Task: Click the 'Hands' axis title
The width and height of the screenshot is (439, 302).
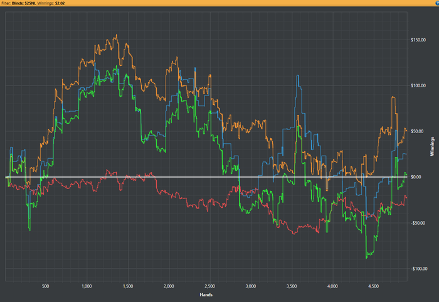Action: tap(206, 294)
